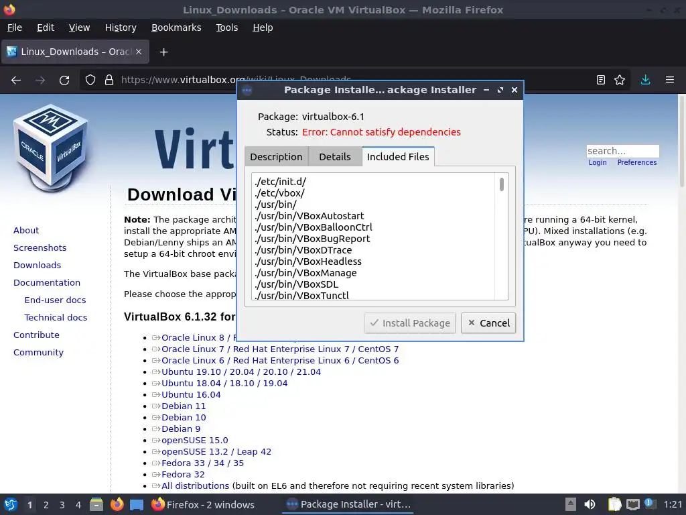Close the Linux_Downloads tab

click(x=139, y=52)
